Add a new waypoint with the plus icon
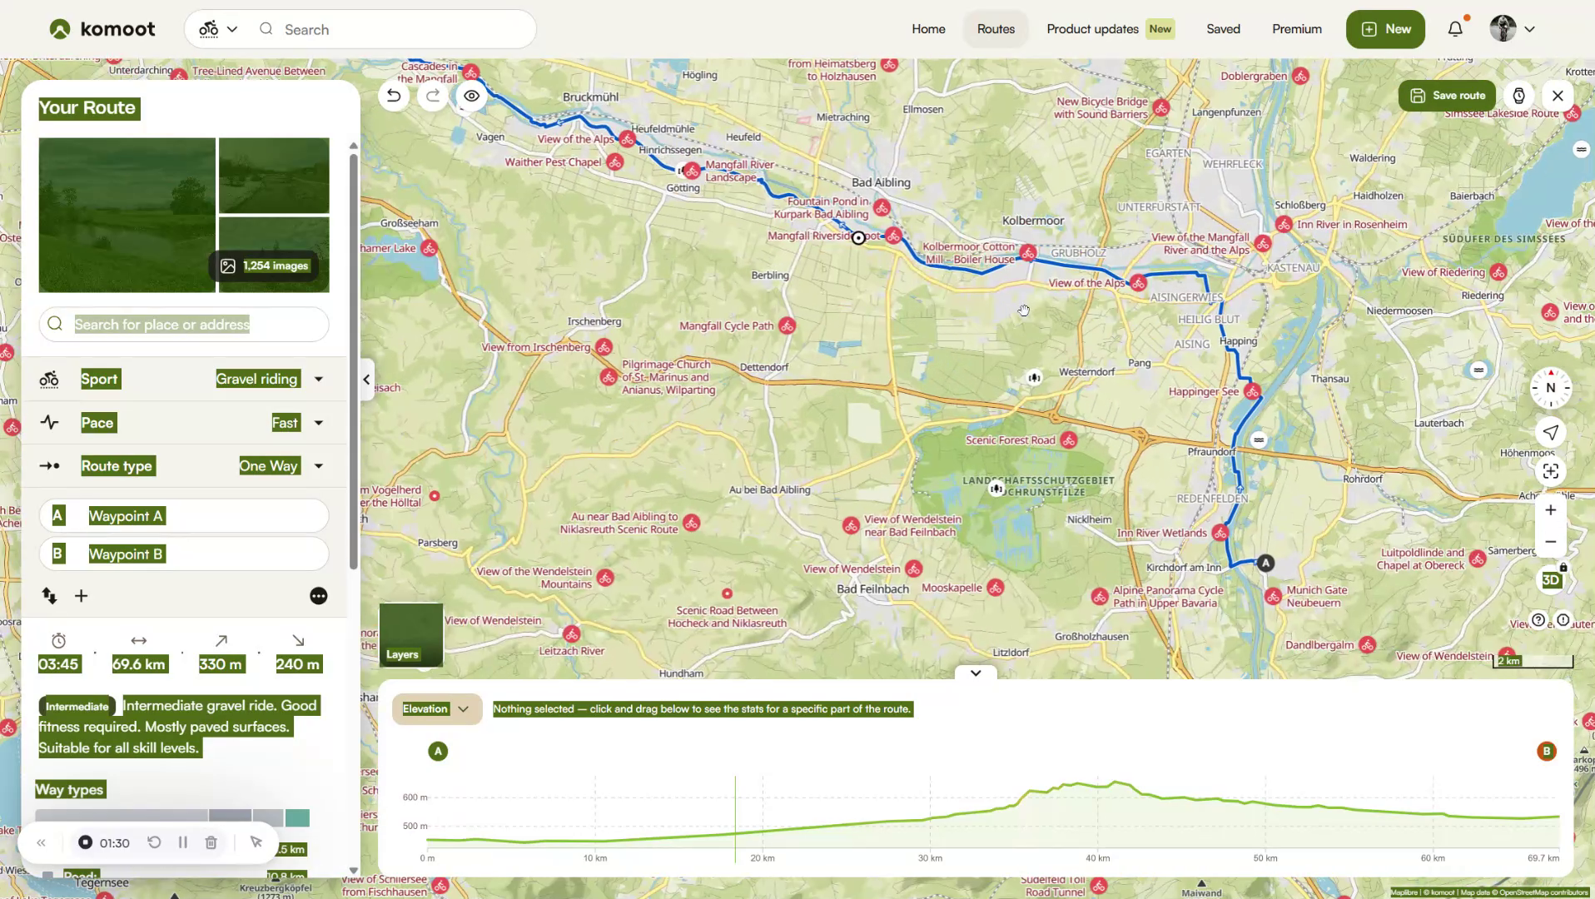 coord(81,596)
